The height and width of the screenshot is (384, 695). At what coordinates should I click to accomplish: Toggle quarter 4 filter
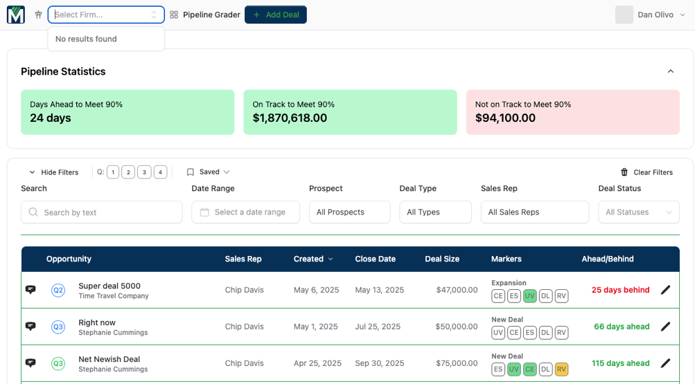tap(161, 172)
